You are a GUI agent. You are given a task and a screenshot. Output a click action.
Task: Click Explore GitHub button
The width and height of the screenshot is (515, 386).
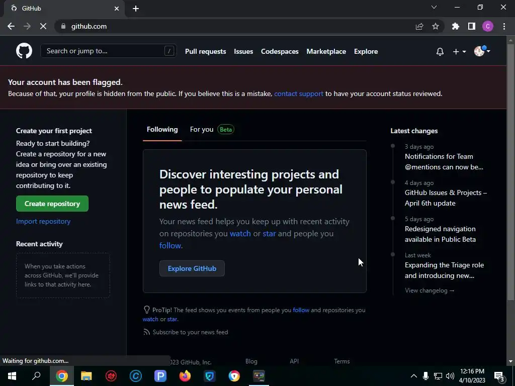tap(192, 268)
